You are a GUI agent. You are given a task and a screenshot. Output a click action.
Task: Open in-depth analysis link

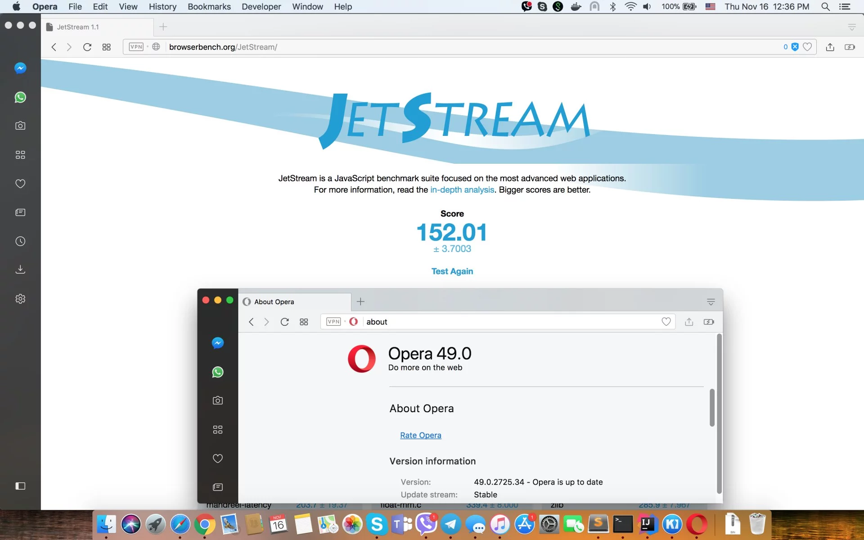pyautogui.click(x=462, y=190)
